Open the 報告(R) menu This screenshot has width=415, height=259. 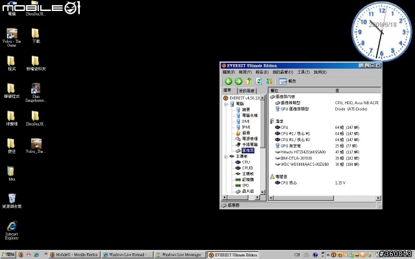pyautogui.click(x=262, y=72)
